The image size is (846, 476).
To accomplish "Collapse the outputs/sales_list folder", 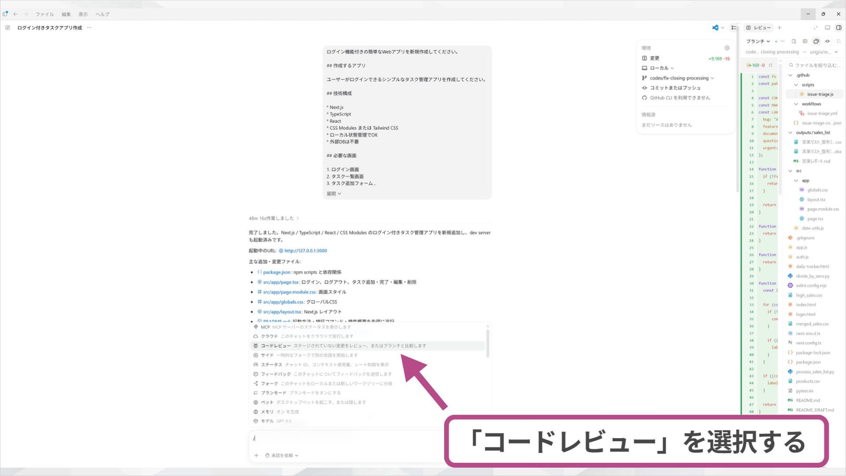I will [813, 133].
